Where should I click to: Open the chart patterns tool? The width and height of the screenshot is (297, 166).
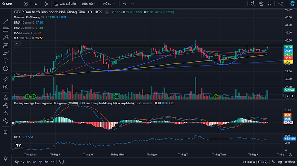[x=6, y=37]
